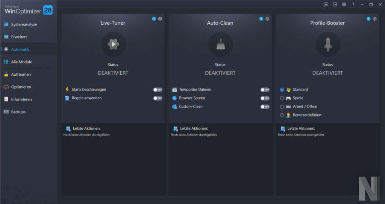Open Profile-Booster settings gear
385x204 pixels.
point(374,19)
